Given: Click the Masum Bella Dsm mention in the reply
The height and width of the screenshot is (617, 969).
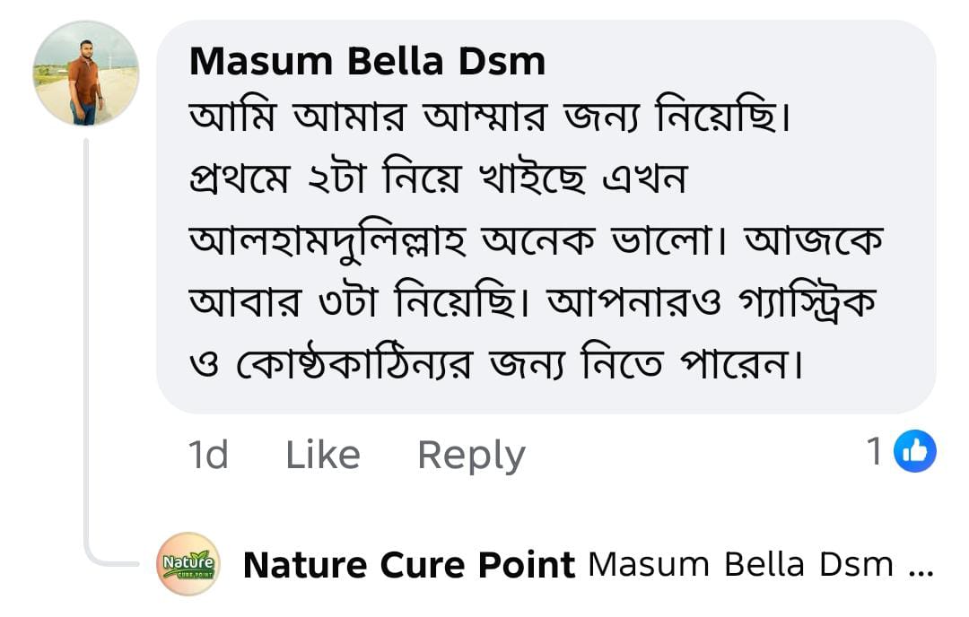Looking at the screenshot, I should [741, 565].
